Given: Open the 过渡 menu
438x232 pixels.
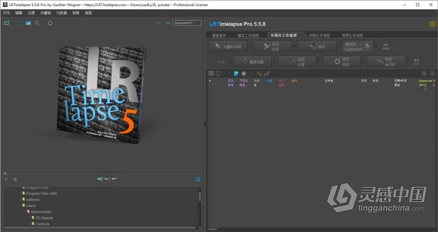Looking at the screenshot, I should [31, 13].
